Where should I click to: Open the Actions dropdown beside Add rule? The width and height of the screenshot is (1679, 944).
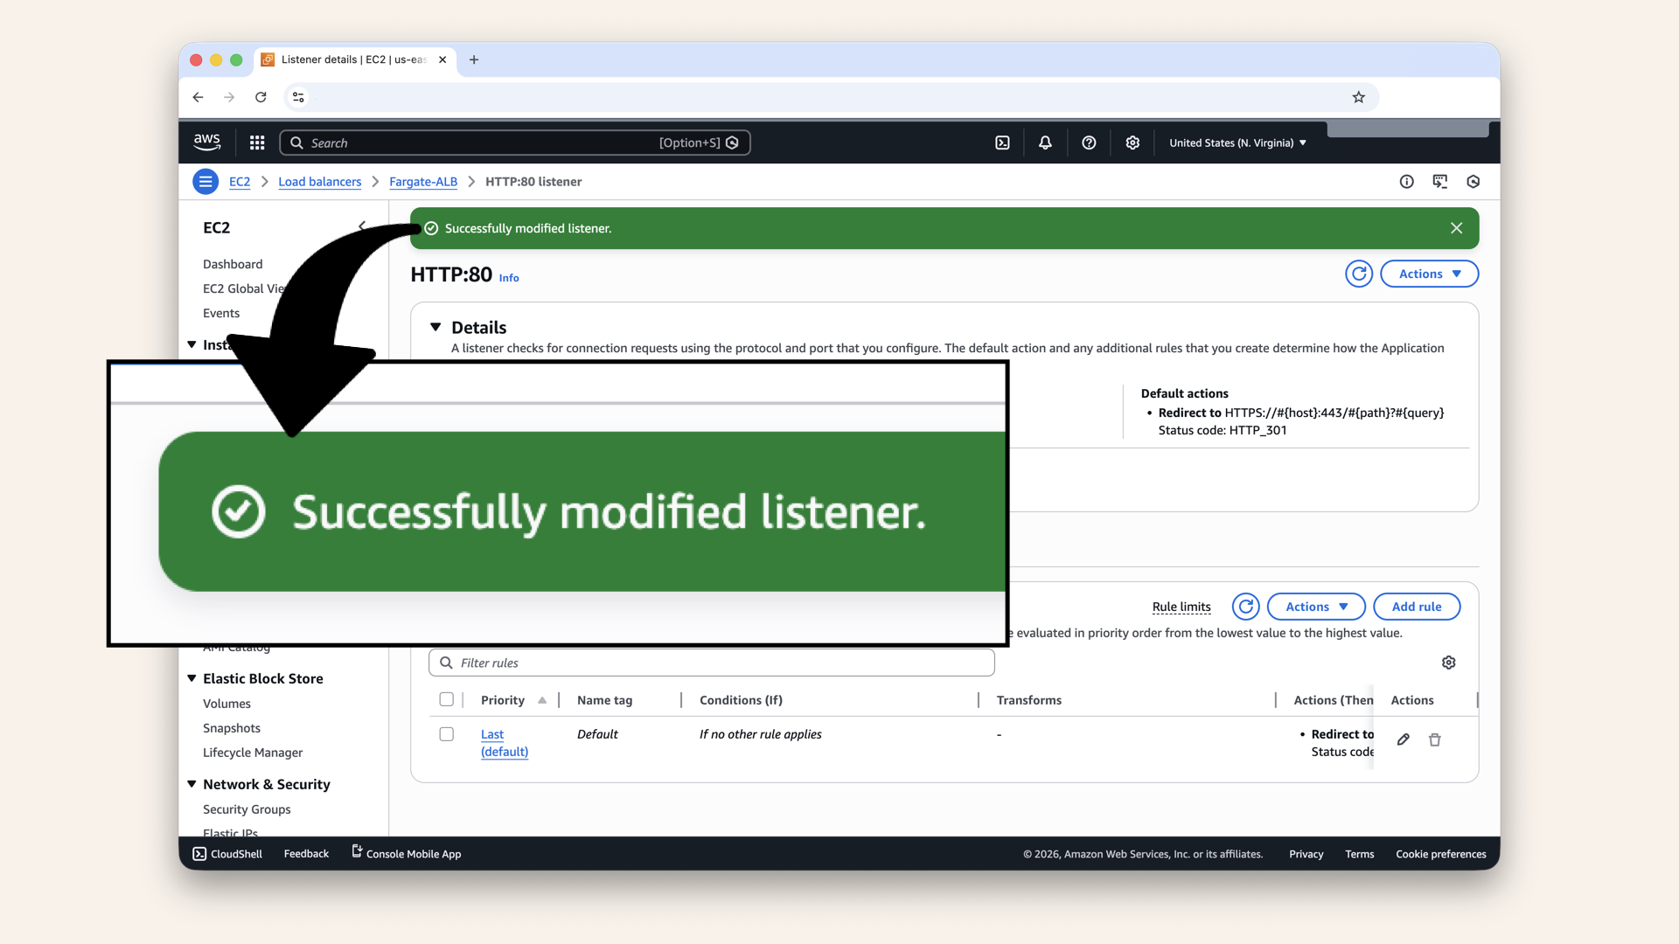click(x=1315, y=606)
